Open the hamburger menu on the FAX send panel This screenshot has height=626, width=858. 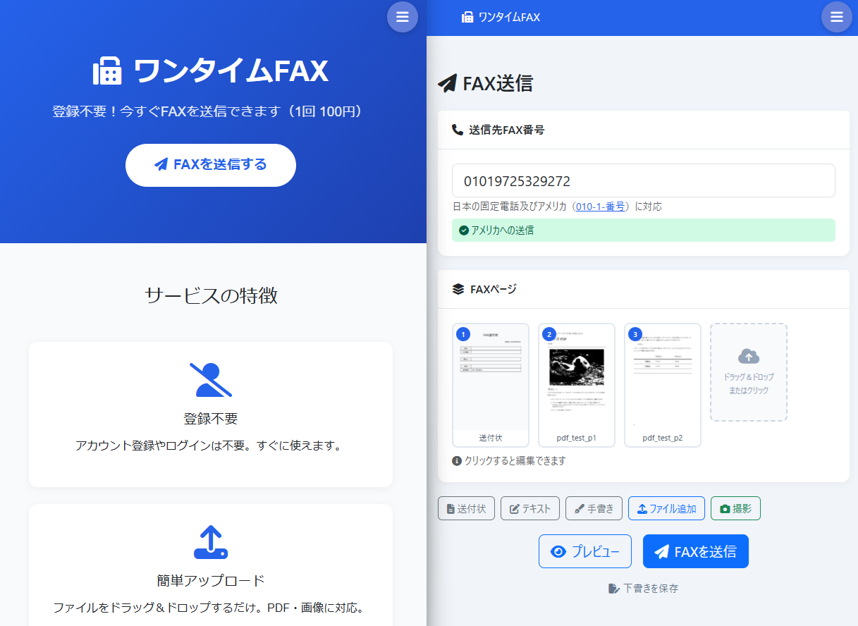[836, 17]
